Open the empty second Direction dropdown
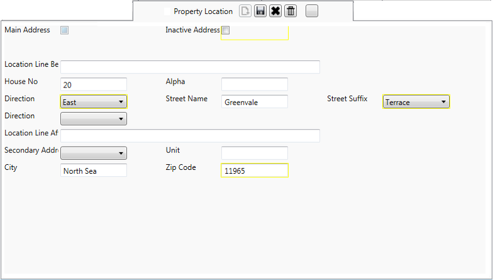 94,119
